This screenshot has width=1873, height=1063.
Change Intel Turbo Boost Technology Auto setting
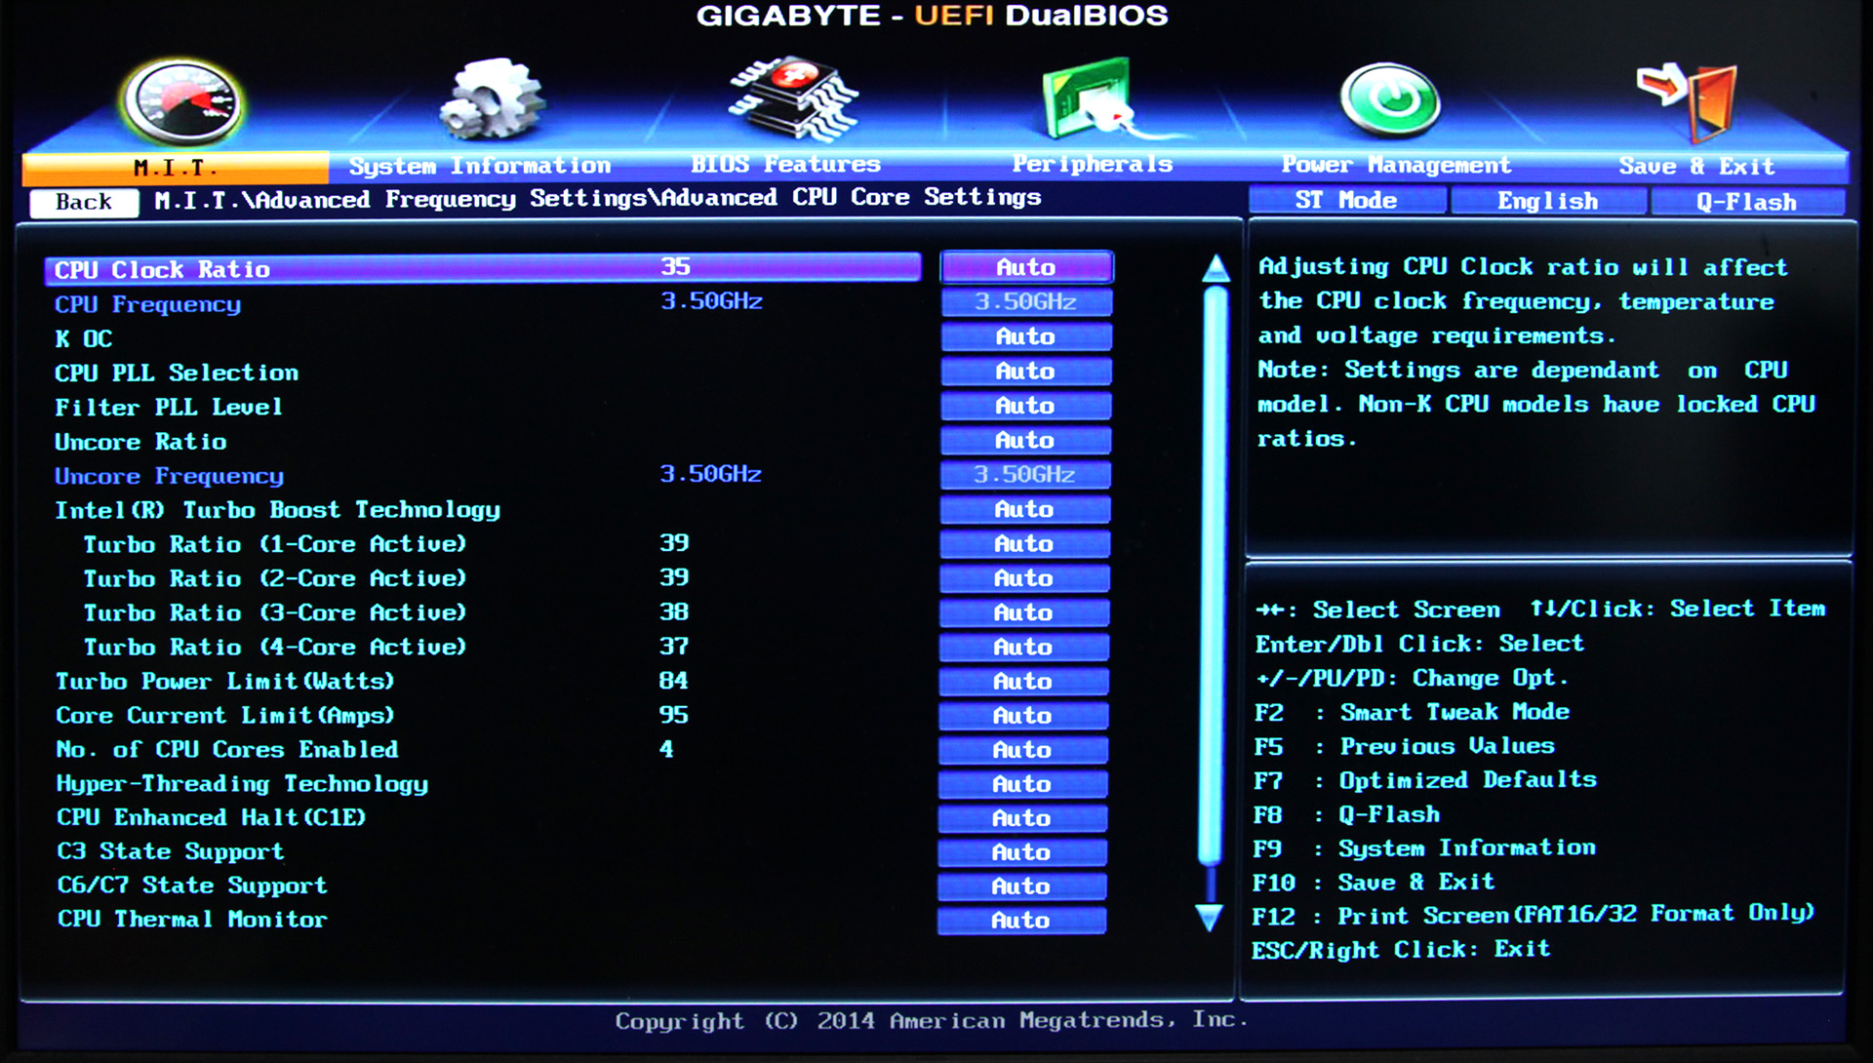pos(1024,509)
